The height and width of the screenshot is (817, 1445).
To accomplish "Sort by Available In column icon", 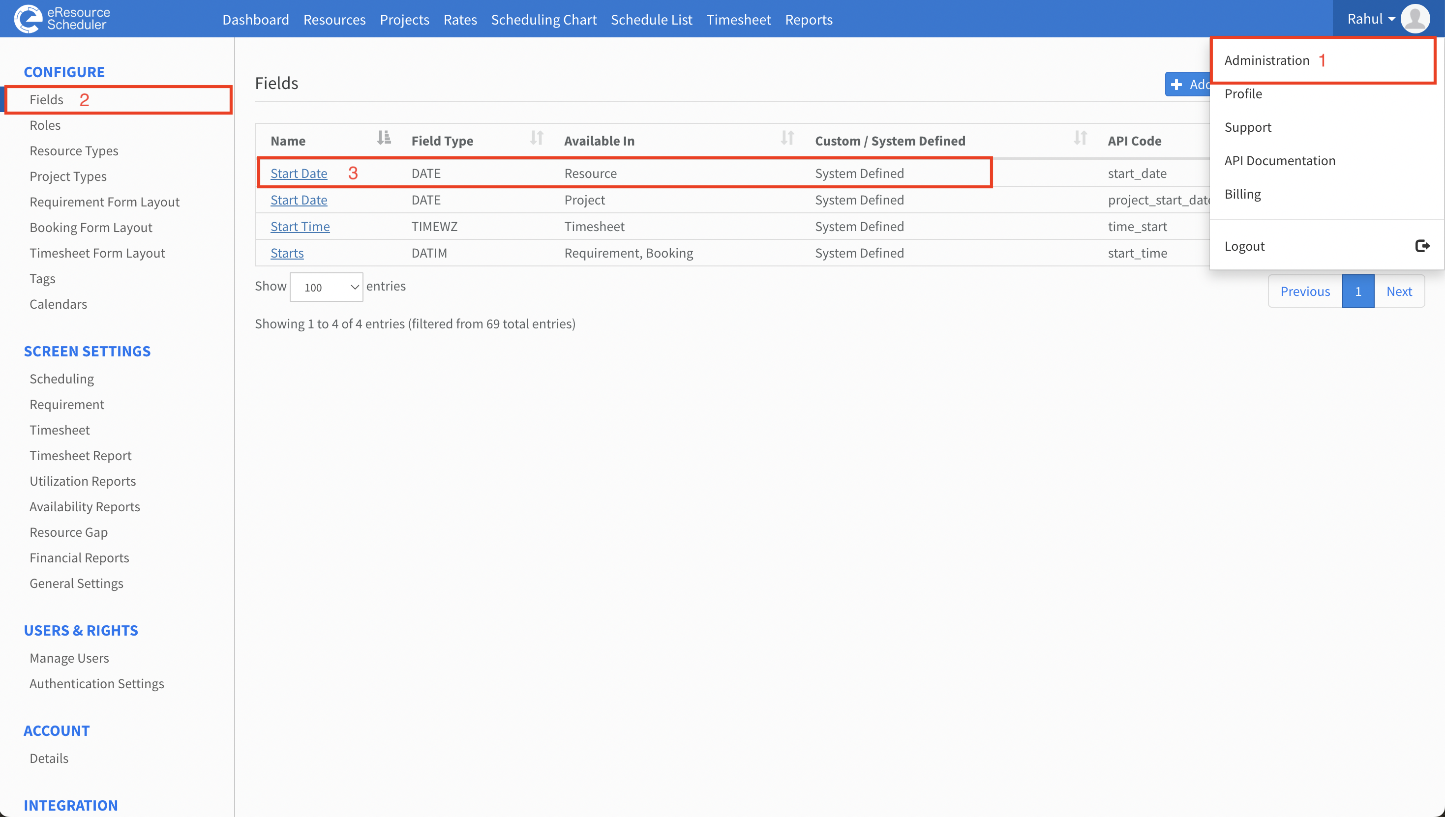I will point(787,138).
